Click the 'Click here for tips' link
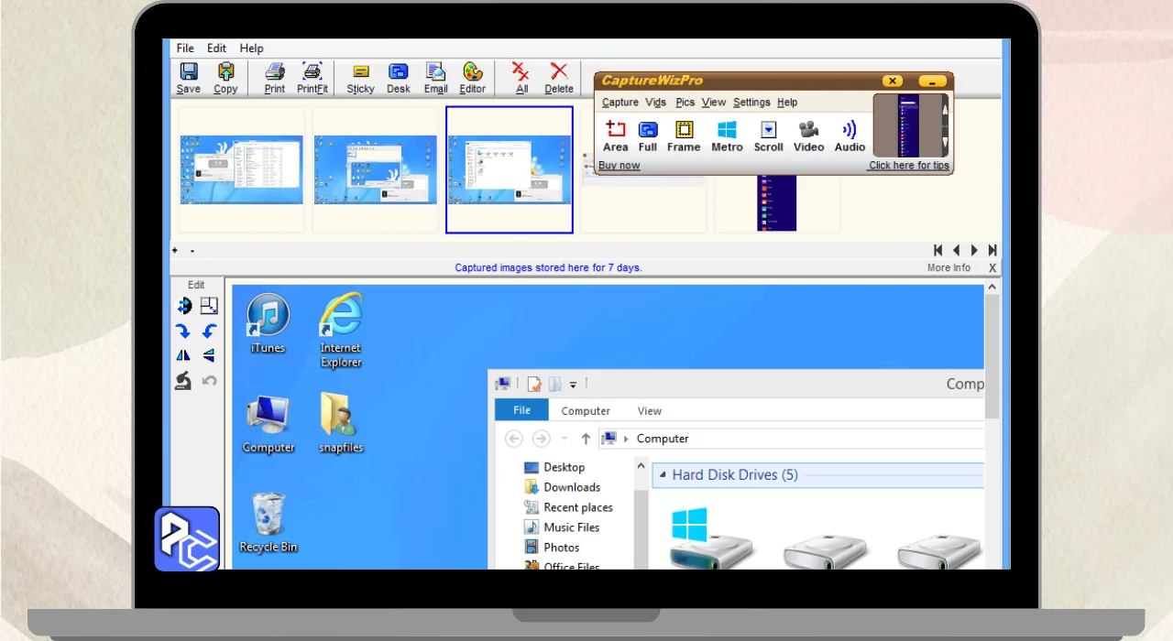Image resolution: width=1173 pixels, height=641 pixels. coord(909,166)
